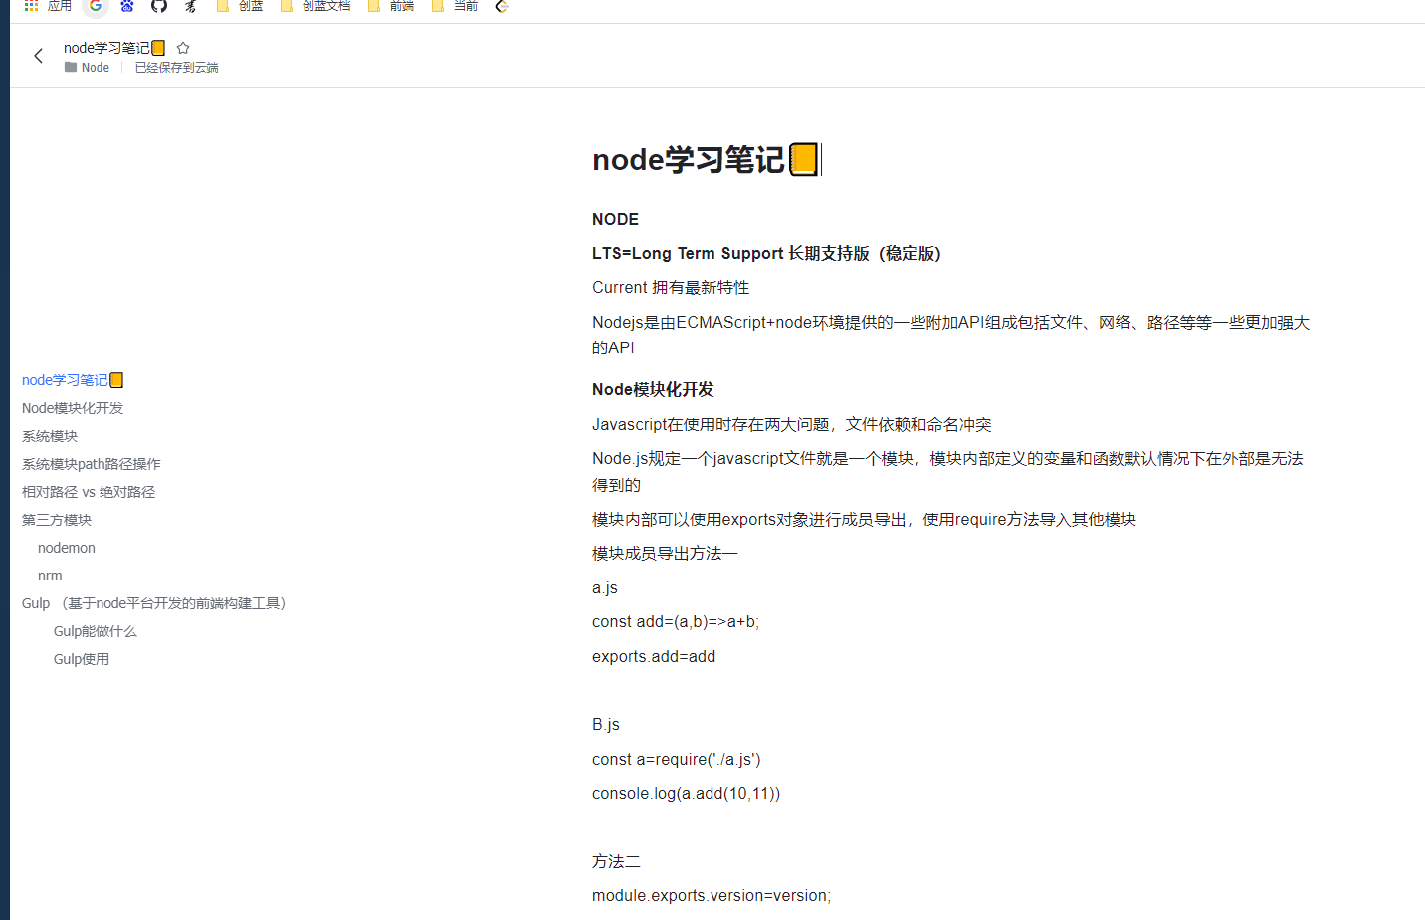Click the line const add=(a,b)=>a+b;
1425x920 pixels.
676,621
